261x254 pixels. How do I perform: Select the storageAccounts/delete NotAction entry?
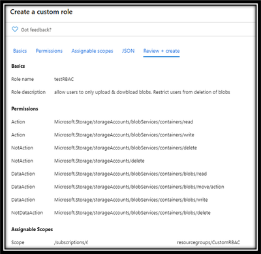pyautogui.click(x=99, y=161)
